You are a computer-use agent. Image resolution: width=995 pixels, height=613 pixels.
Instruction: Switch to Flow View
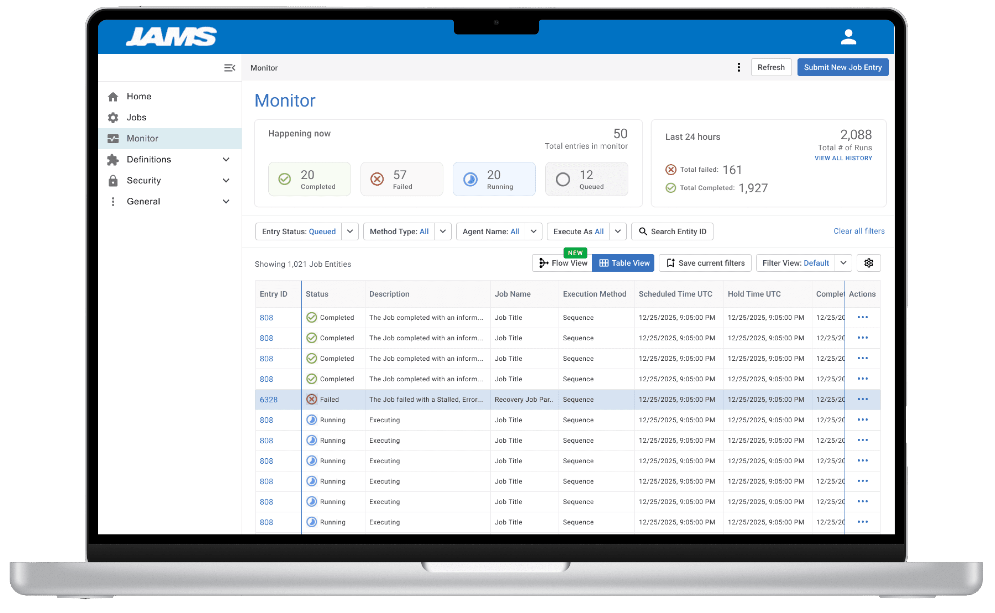click(x=562, y=263)
